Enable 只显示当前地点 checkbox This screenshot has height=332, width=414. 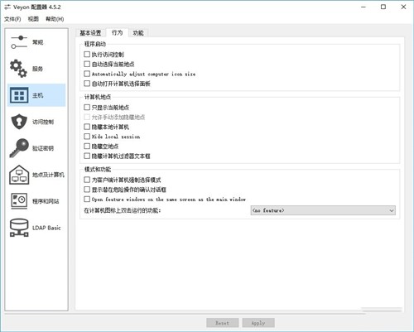coord(87,107)
